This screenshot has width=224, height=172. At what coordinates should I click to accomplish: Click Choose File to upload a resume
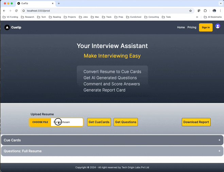(x=40, y=122)
